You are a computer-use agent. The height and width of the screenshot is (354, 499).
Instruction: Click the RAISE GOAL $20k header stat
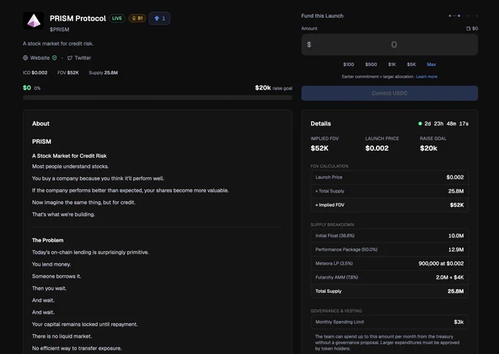pyautogui.click(x=433, y=144)
